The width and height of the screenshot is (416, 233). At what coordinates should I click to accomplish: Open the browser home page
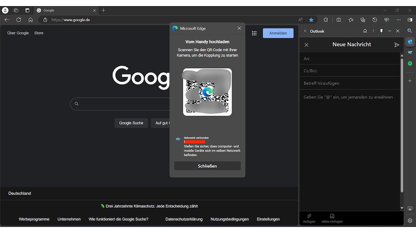[x=30, y=20]
